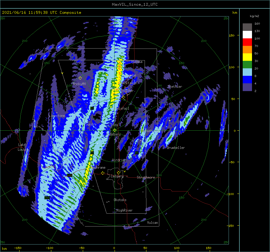Click the purple 2-4 legend color swatch
This screenshot has width=270, height=252.
247,87
